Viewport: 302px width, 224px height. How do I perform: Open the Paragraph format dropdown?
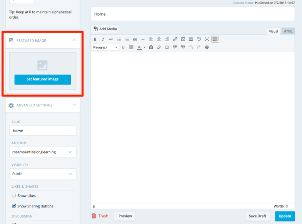[105, 47]
